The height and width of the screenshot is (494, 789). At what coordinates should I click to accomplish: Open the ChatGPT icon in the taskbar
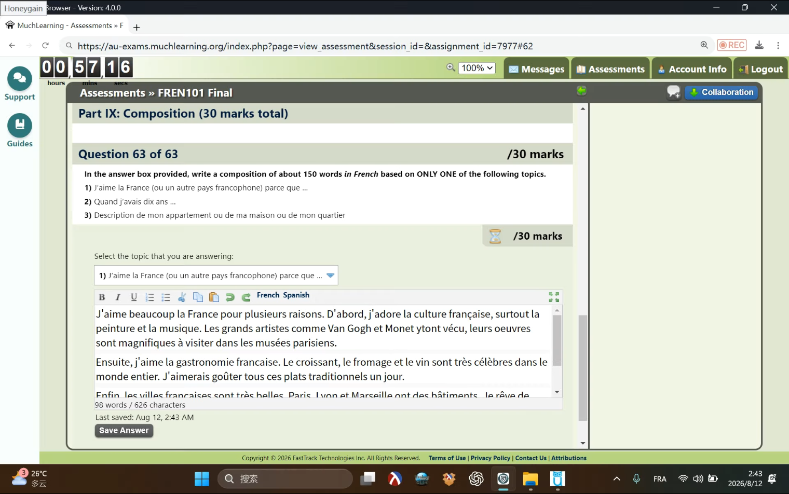tap(476, 478)
